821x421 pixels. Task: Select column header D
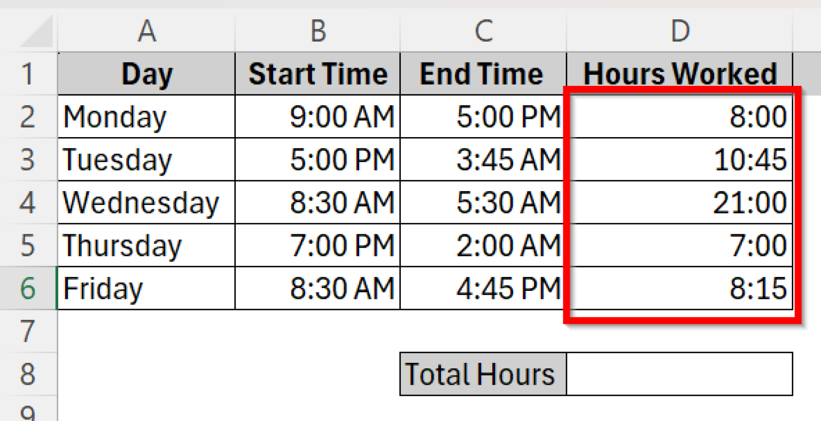(680, 30)
